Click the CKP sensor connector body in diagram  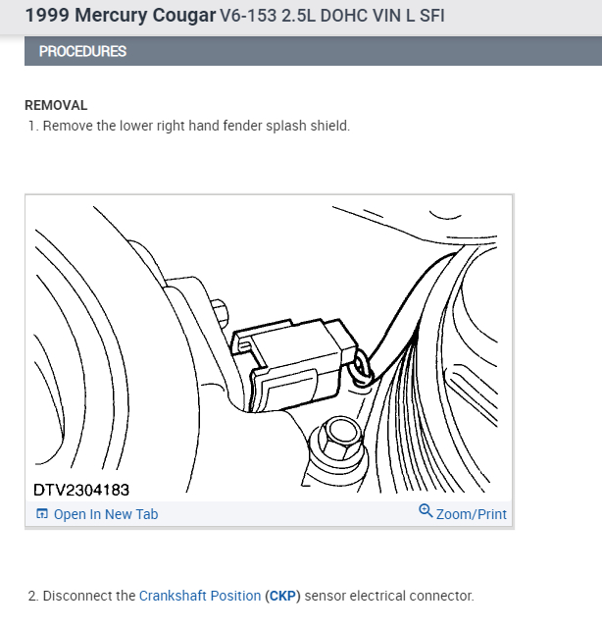tap(294, 365)
